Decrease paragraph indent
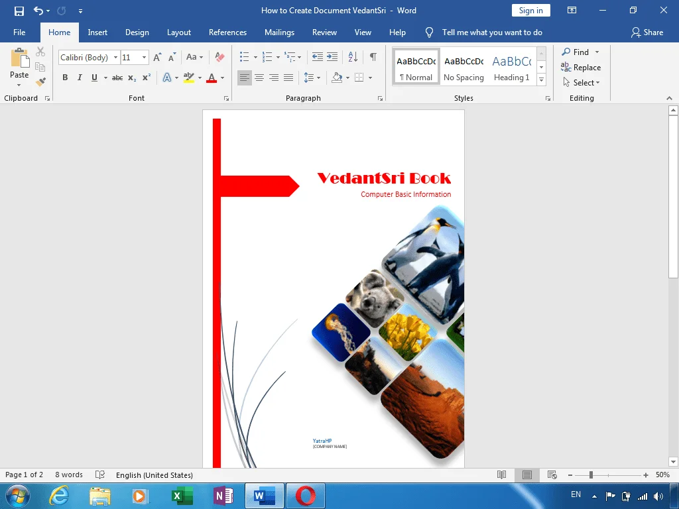 (x=318, y=57)
